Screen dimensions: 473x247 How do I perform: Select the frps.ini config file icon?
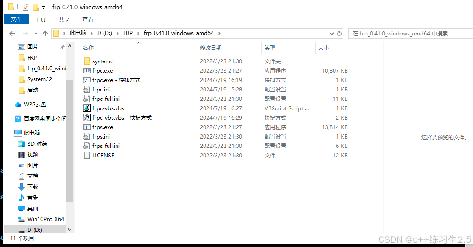(x=87, y=137)
